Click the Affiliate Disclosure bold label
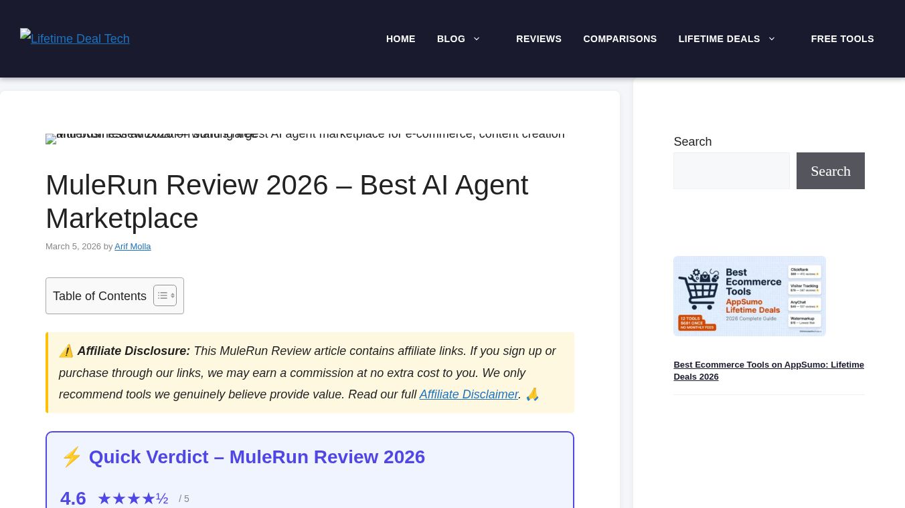 coord(134,351)
